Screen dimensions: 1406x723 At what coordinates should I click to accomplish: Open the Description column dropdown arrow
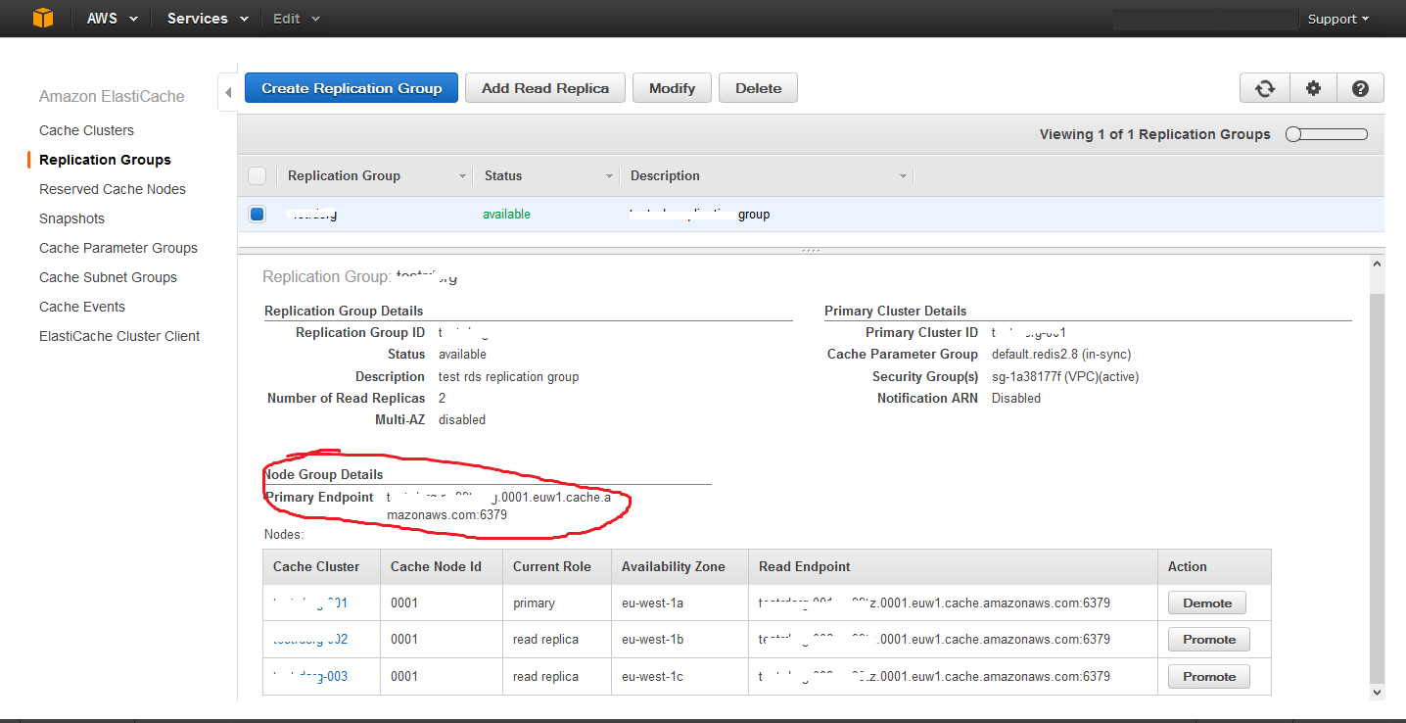click(903, 176)
